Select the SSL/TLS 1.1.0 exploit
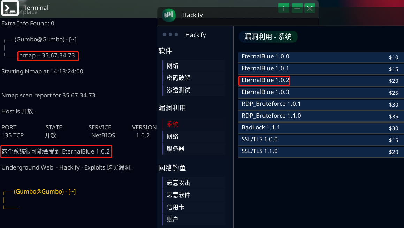The image size is (404, 228). click(x=321, y=152)
